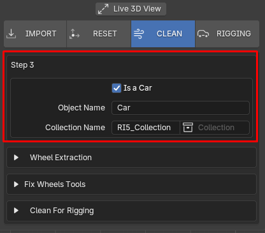This screenshot has height=233, width=265.
Task: Switch to the RESET tab
Action: 99,34
